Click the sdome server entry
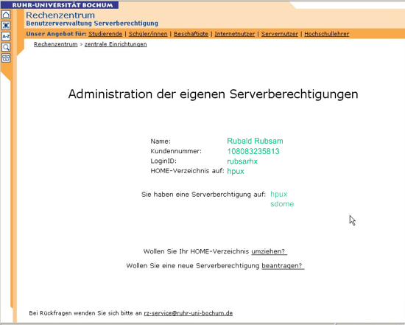 (282, 204)
